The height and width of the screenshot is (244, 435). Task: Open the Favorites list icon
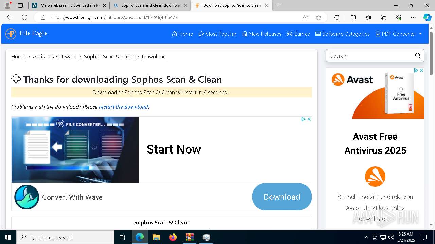coord(368,17)
